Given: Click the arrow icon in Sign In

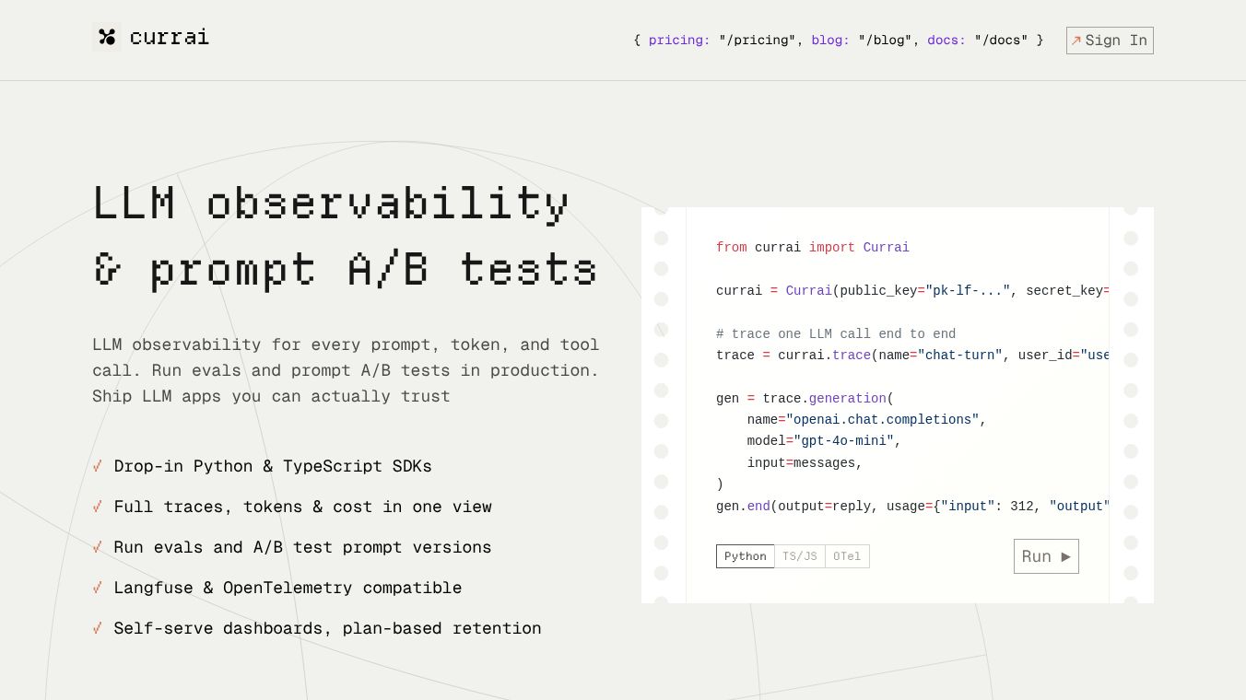Looking at the screenshot, I should pyautogui.click(x=1076, y=41).
